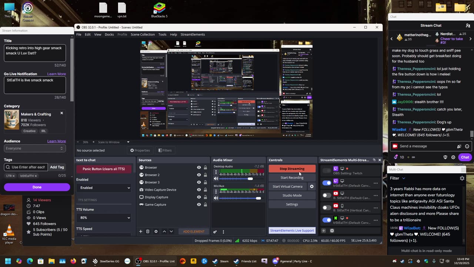Show next chat leaderboard entry arrow
Screen dimensions: 474x267
(470, 39)
